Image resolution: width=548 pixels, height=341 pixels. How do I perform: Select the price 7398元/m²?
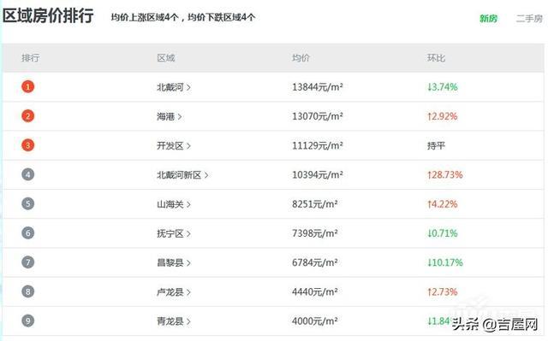[315, 233]
